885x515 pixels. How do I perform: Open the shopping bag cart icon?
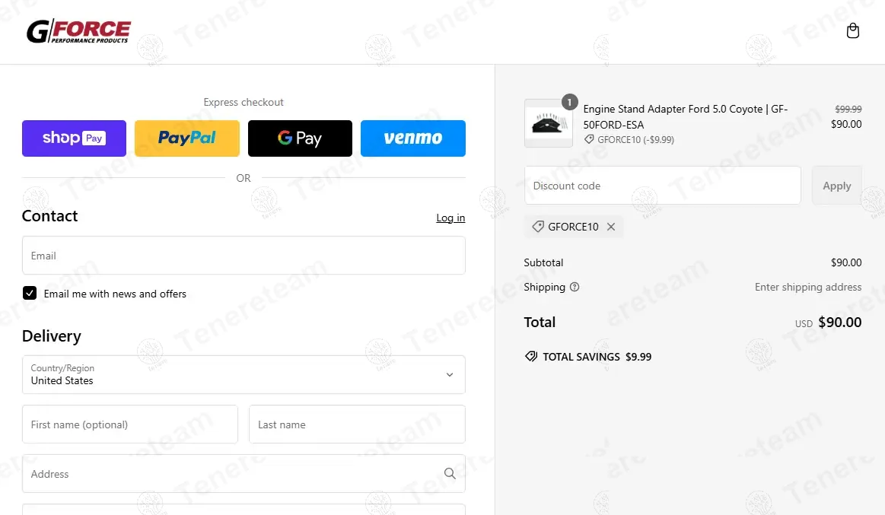852,31
